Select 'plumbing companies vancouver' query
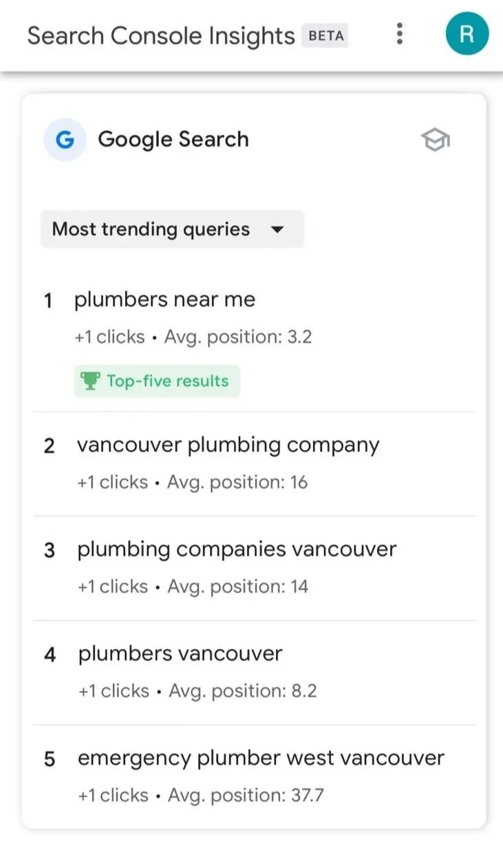The width and height of the screenshot is (503, 856). (x=237, y=550)
